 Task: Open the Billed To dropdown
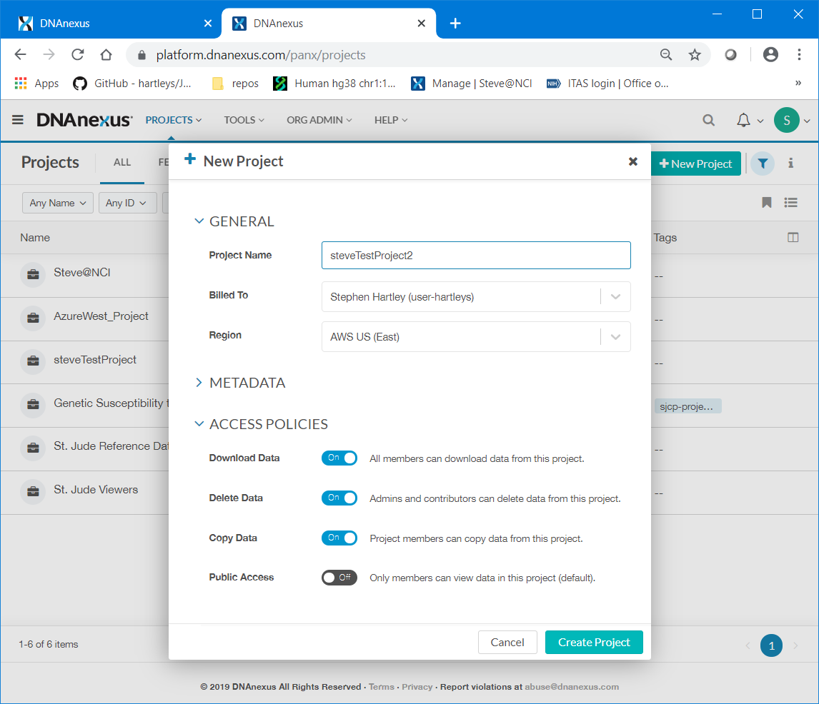(x=476, y=297)
